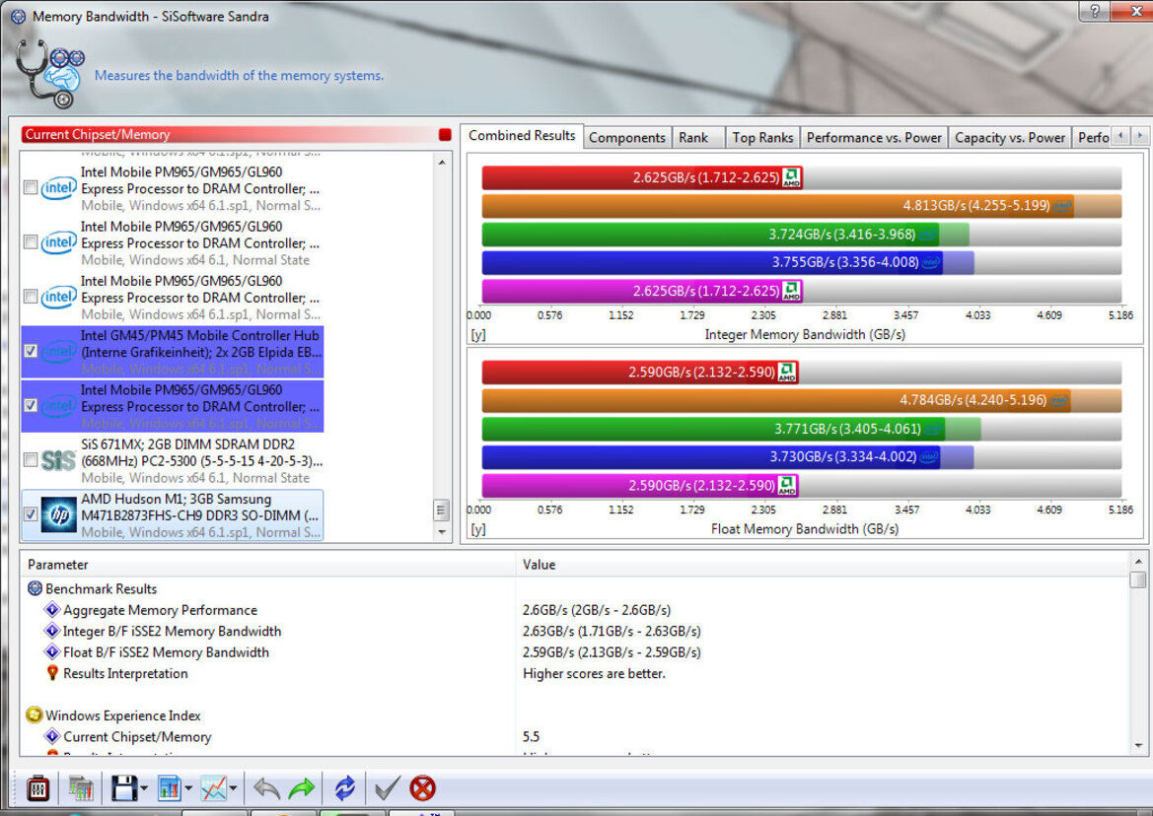Confirm with the grey checkmark icon
1153x816 pixels.
coord(387,788)
